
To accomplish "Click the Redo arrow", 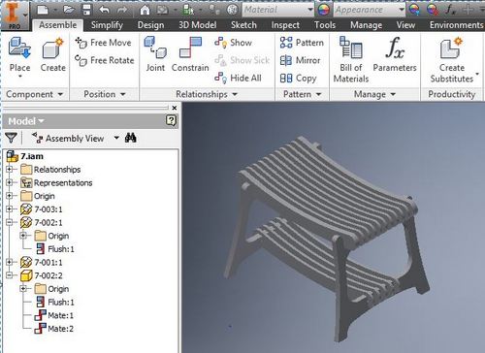I will click(122, 10).
